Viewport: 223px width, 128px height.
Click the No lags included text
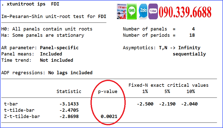click(70, 73)
